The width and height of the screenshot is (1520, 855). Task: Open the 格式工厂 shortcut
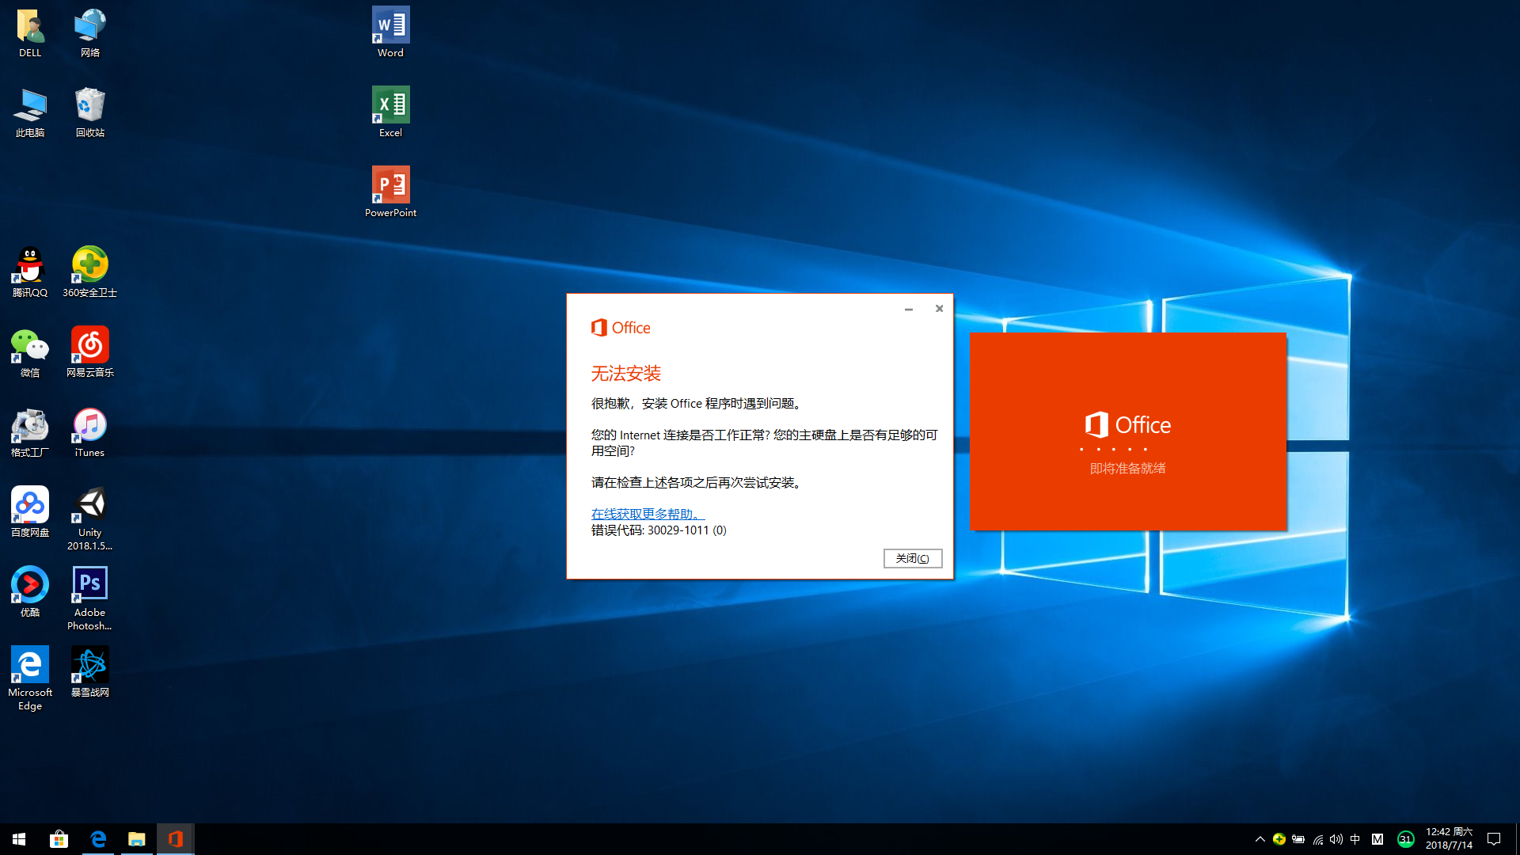[30, 433]
